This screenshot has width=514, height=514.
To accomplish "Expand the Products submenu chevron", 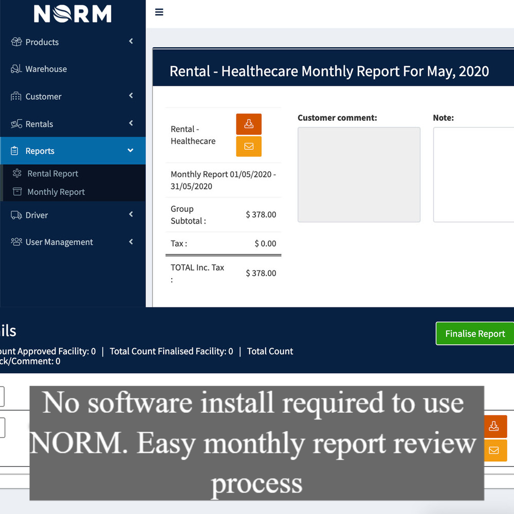I will click(x=131, y=41).
